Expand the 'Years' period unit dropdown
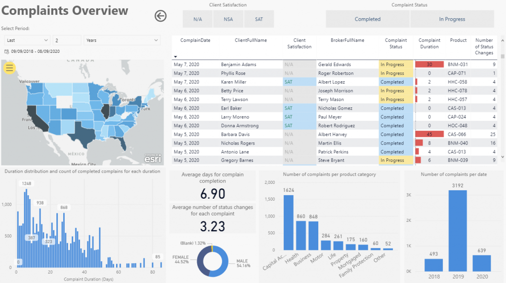The image size is (506, 283). coord(122,40)
